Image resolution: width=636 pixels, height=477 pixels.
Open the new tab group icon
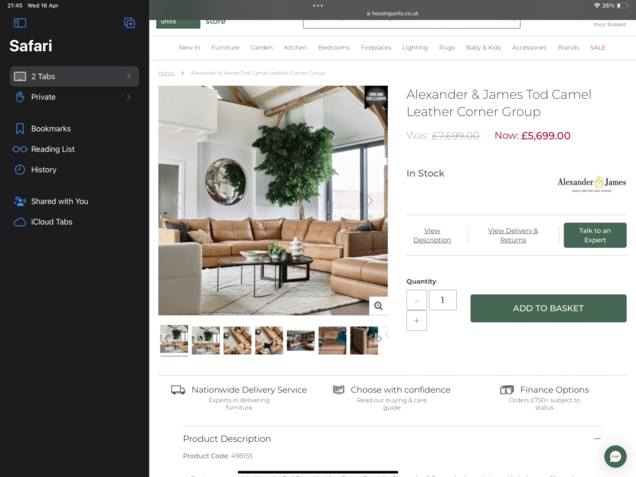coord(129,23)
